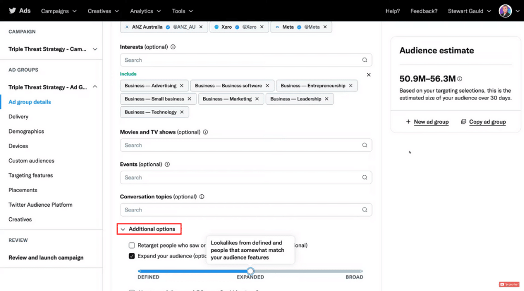
Task: Uncheck Expand your audience option
Action: pyautogui.click(x=132, y=256)
